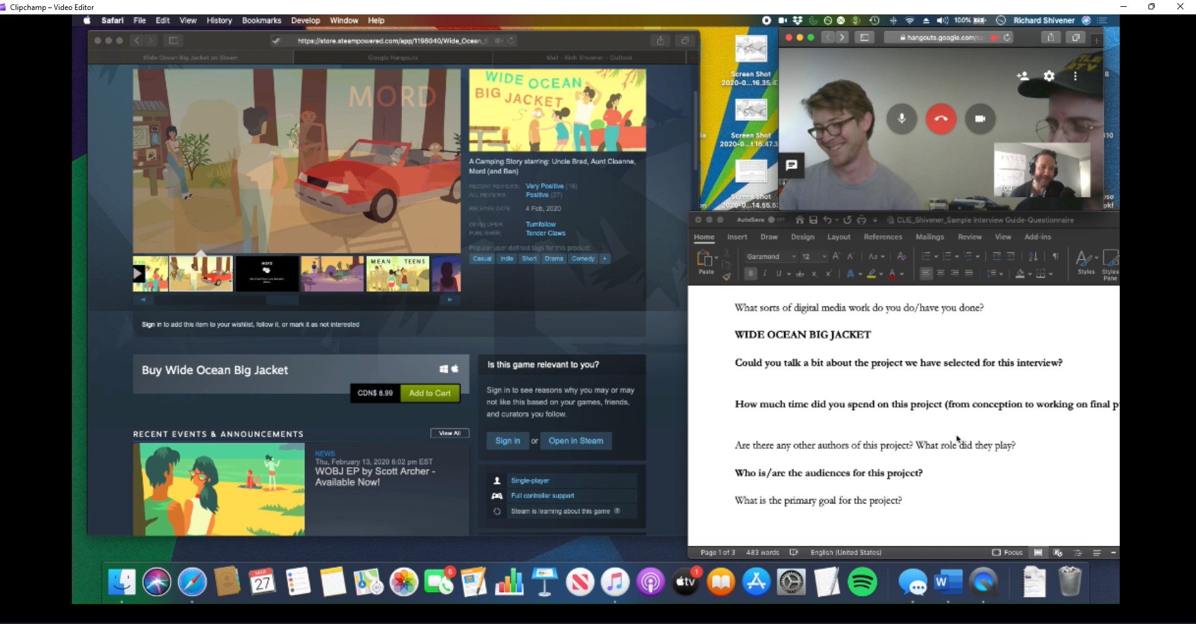The height and width of the screenshot is (624, 1196).
Task: Toggle Safari sidebar in Steam window
Action: [173, 41]
